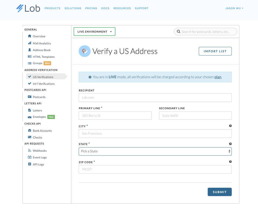Viewport: 258px width, 212px height.
Task: Expand the Pick a State dropdown
Action: [155, 151]
